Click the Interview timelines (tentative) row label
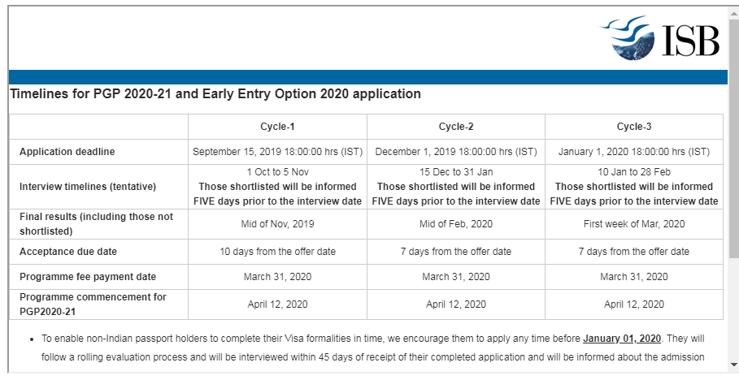This screenshot has width=739, height=380. 88,187
